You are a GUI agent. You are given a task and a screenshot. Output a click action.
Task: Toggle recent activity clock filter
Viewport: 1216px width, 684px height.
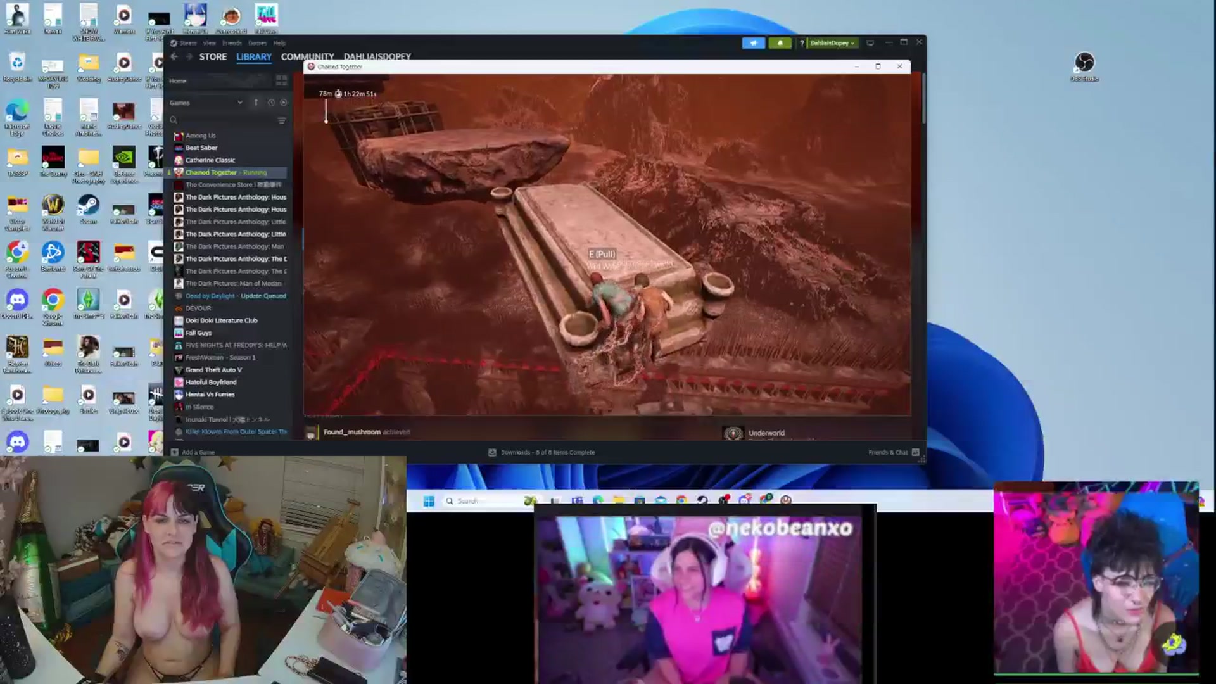[271, 103]
